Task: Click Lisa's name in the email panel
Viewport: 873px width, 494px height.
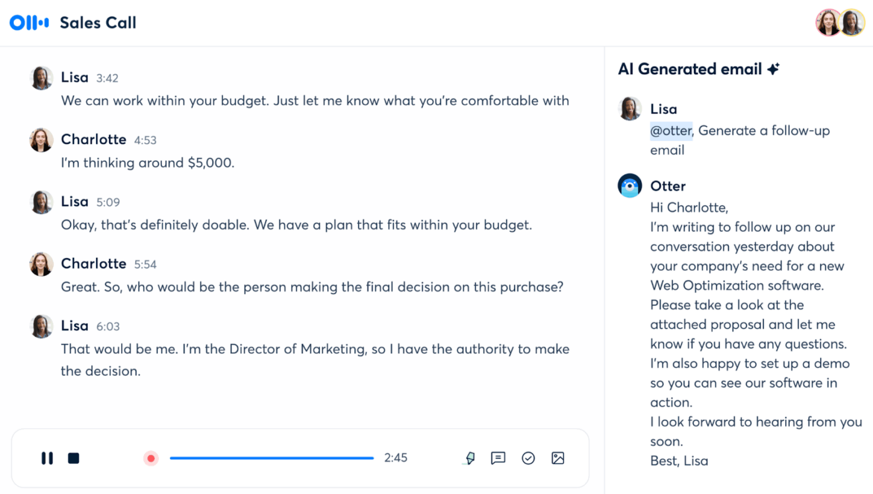Action: 663,108
